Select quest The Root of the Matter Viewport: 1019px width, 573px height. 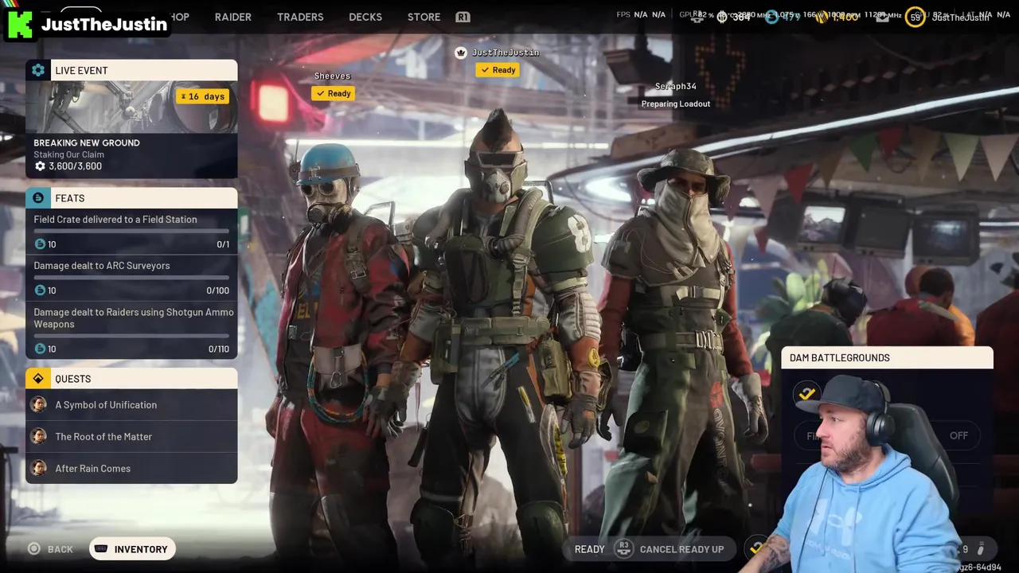click(131, 436)
